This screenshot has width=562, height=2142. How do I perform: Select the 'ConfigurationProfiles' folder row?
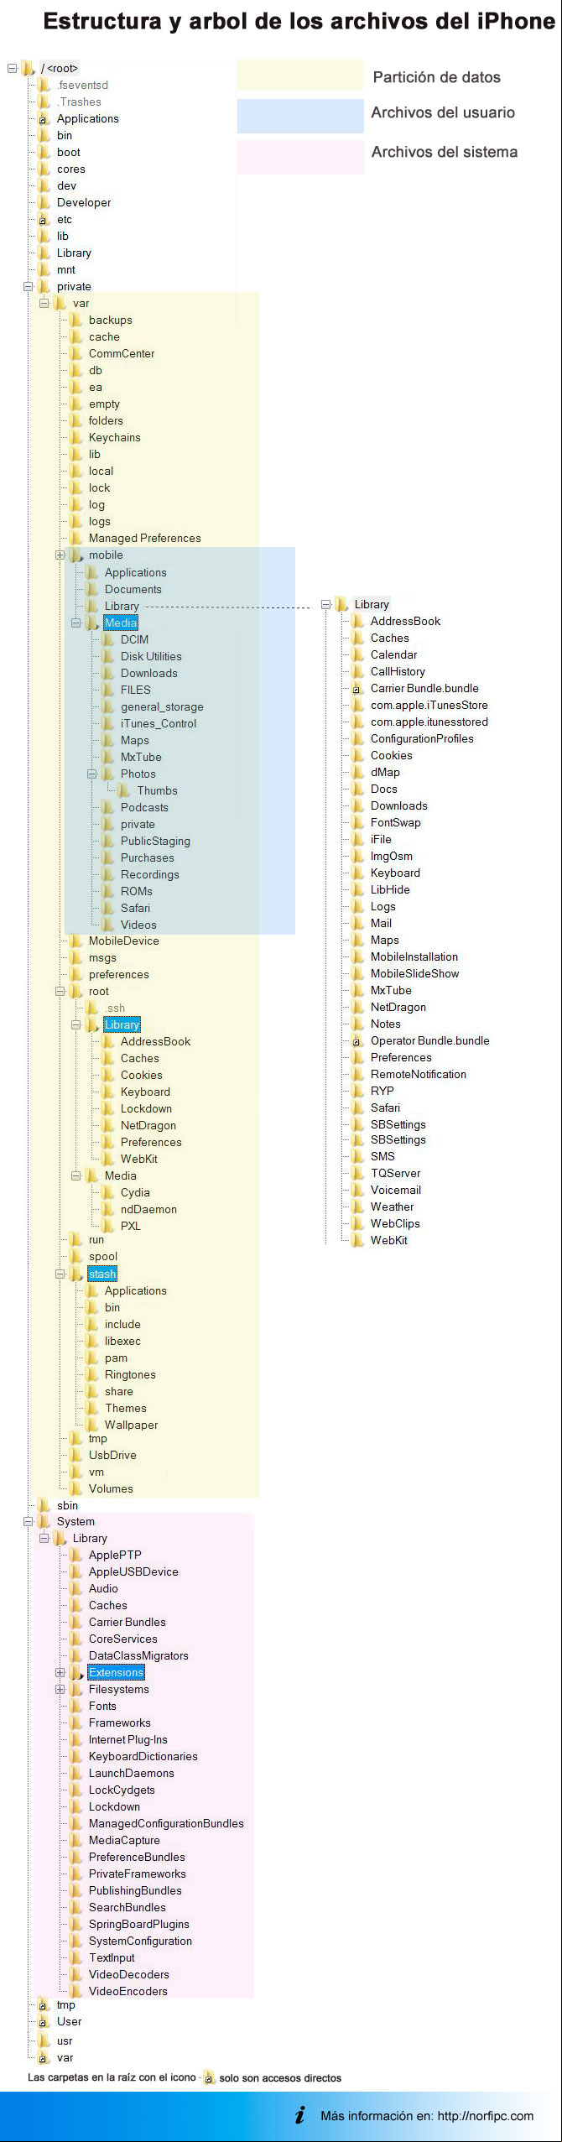click(x=412, y=738)
